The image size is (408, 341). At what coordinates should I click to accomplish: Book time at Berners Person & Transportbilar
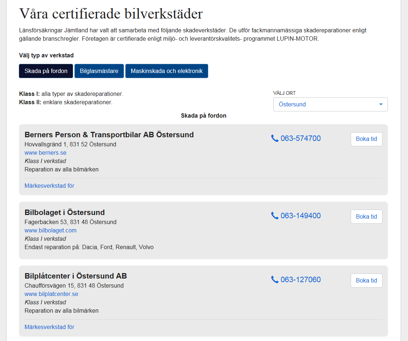(x=366, y=139)
